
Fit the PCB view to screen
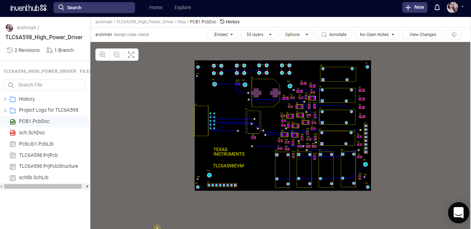coord(131,55)
